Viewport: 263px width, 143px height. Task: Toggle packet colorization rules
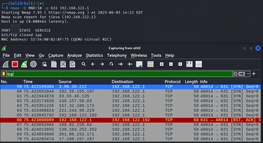pos(150,64)
